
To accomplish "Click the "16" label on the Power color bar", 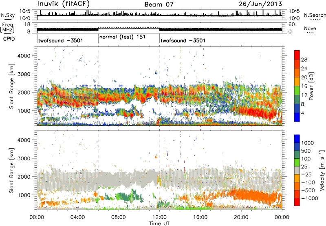I will 304,86.
